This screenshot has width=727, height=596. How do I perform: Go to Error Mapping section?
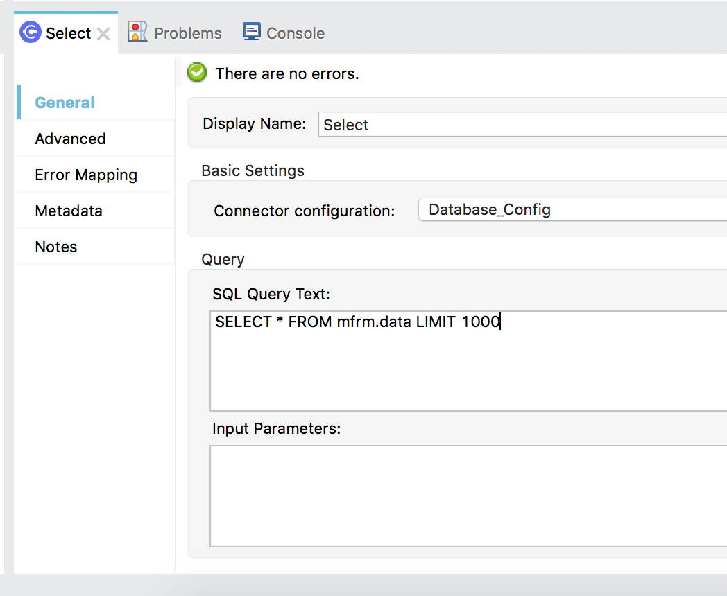pyautogui.click(x=86, y=175)
